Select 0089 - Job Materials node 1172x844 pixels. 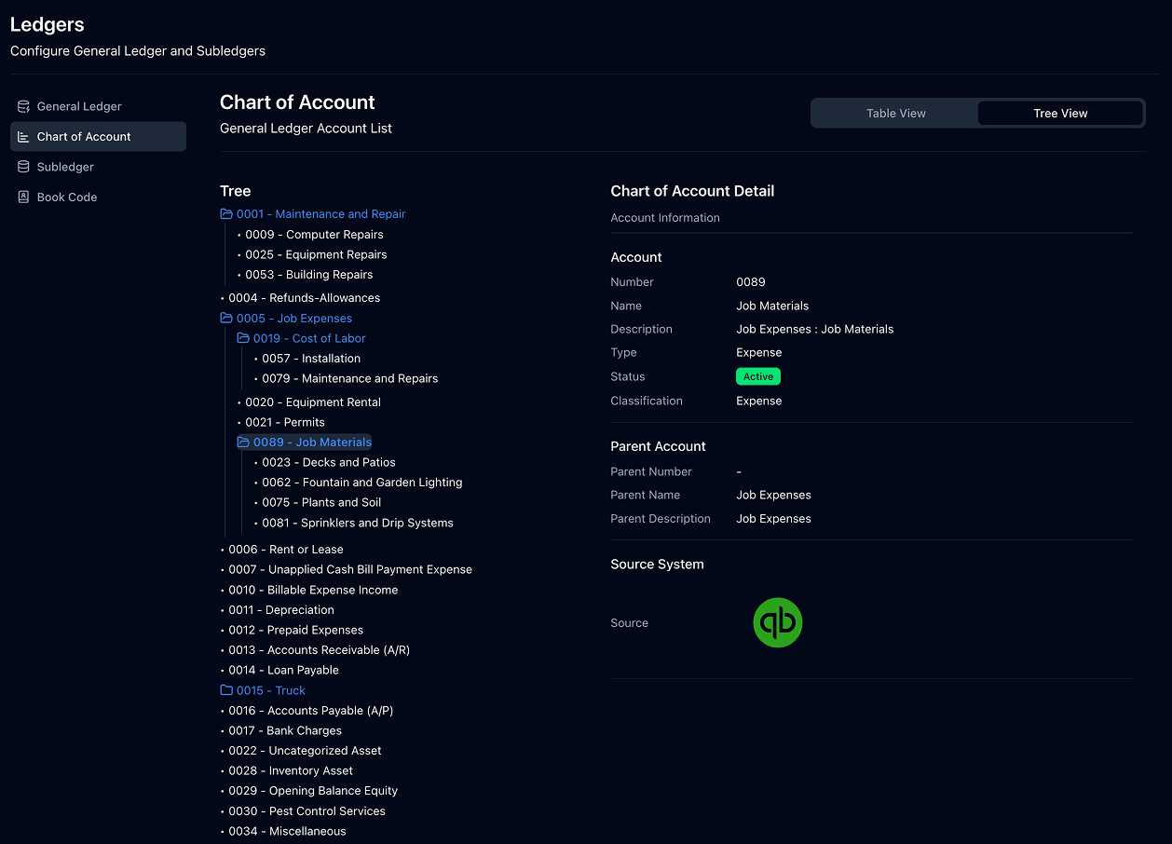312,442
